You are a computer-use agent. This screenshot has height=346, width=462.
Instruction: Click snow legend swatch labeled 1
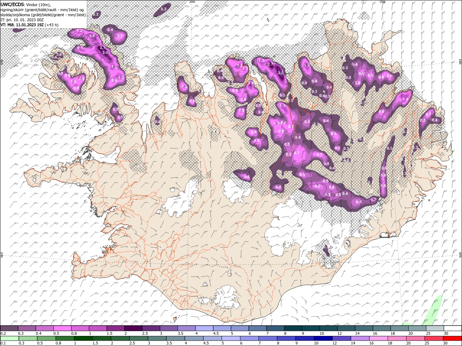point(98,328)
